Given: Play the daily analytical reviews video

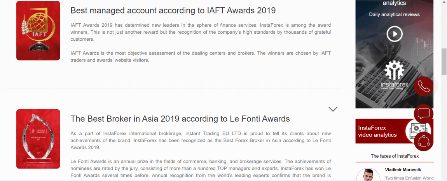Looking at the screenshot, I should pyautogui.click(x=394, y=34).
